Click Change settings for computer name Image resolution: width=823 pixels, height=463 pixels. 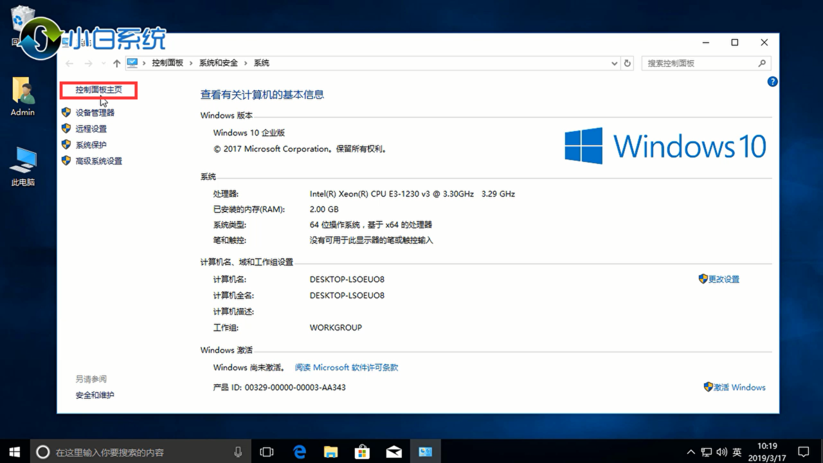[x=724, y=279]
